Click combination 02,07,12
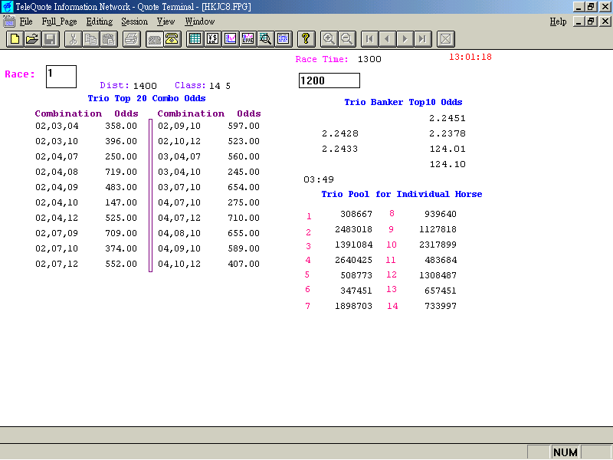The width and height of the screenshot is (613, 460). coord(57,264)
